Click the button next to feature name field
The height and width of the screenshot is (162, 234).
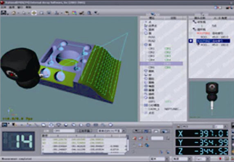pos(84,131)
